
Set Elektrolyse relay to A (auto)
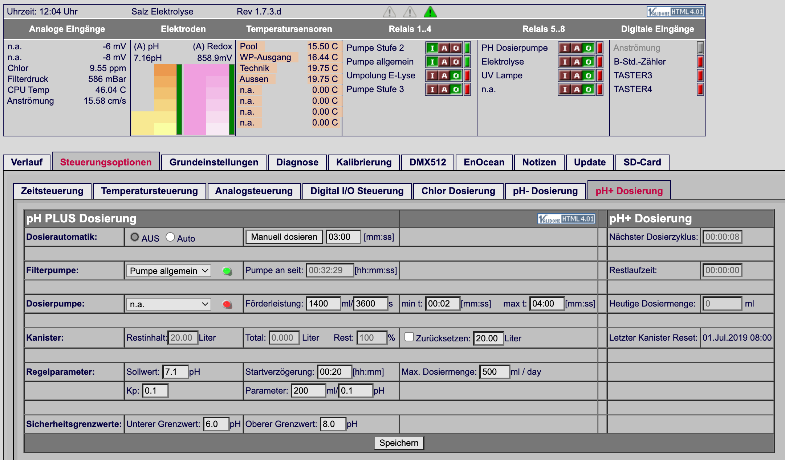[577, 62]
